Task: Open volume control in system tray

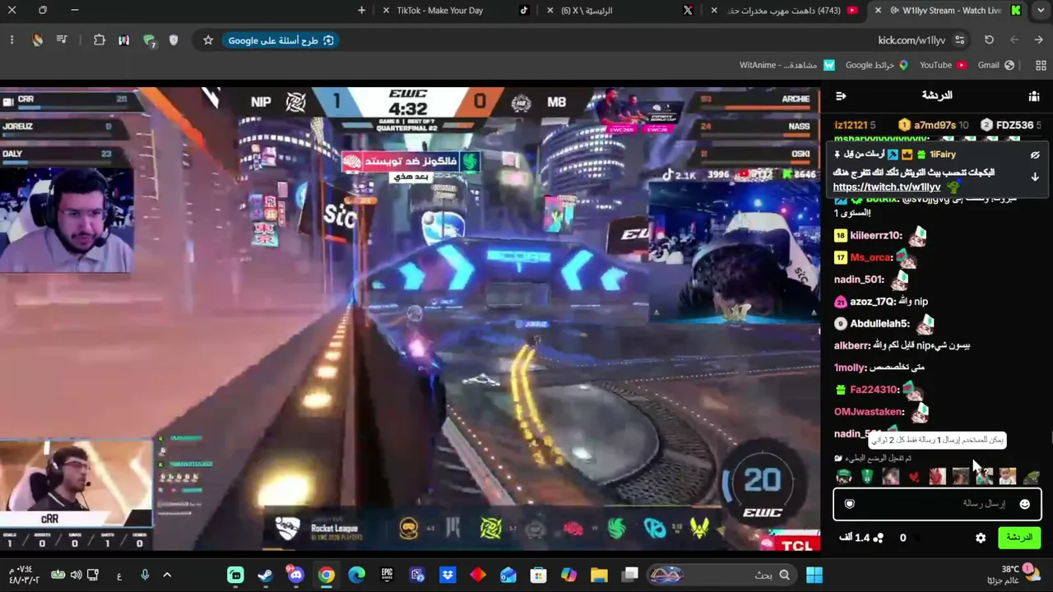Action: coord(76,575)
